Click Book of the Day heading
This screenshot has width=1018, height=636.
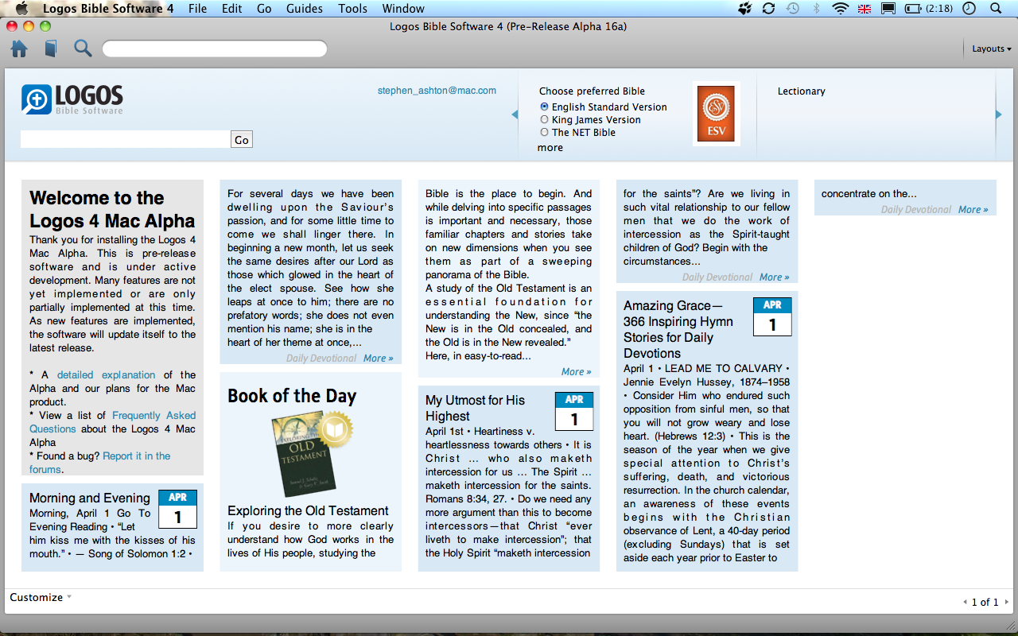[x=292, y=396]
